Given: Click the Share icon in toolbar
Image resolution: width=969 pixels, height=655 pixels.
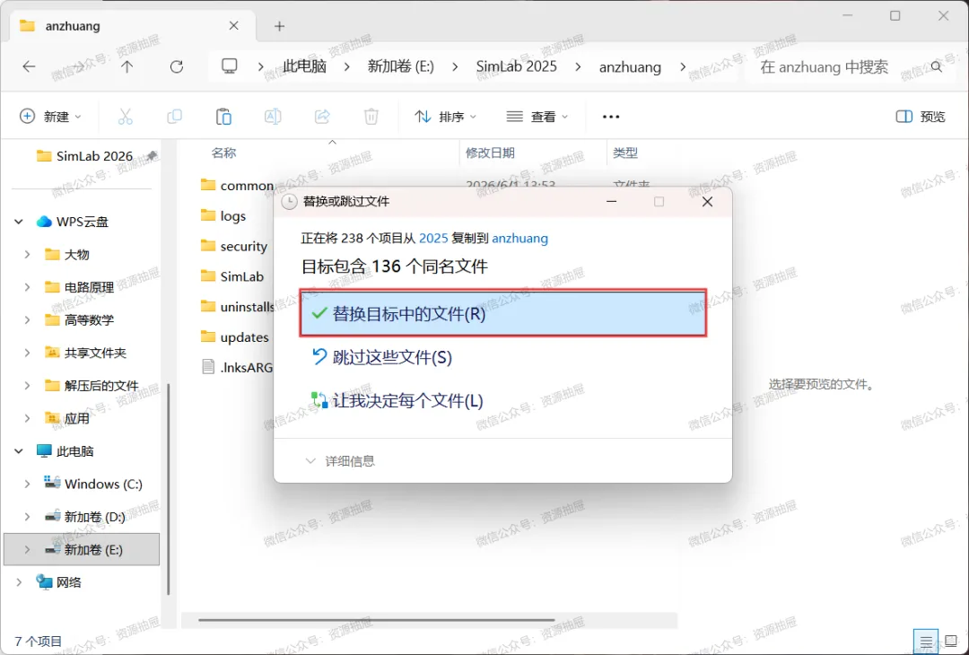Looking at the screenshot, I should tap(322, 116).
